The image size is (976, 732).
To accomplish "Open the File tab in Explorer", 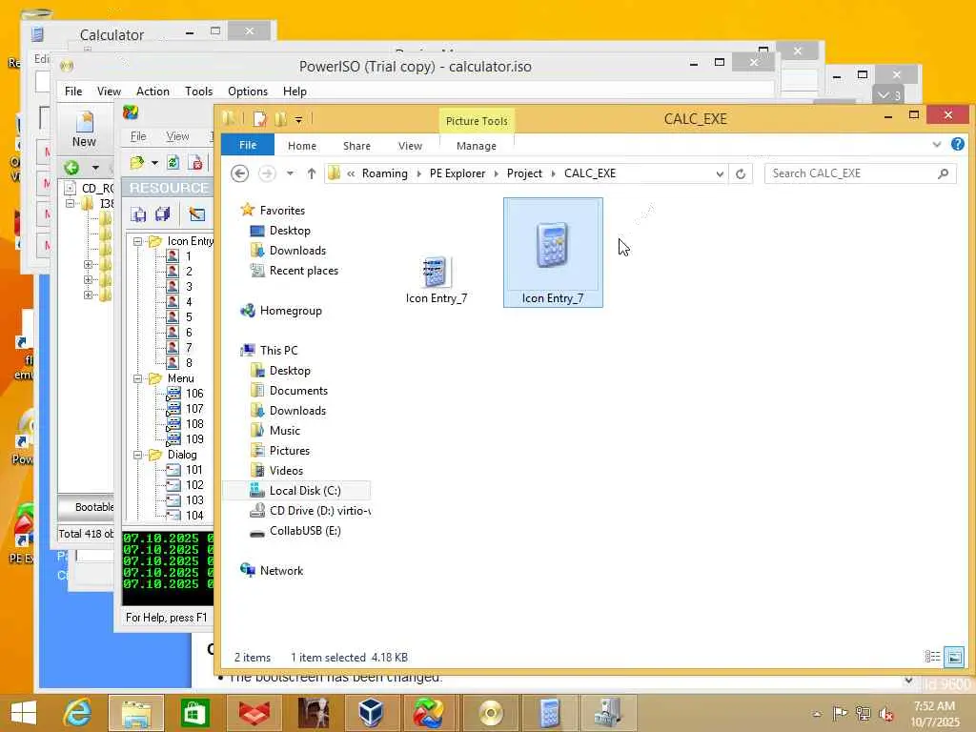I will [248, 145].
